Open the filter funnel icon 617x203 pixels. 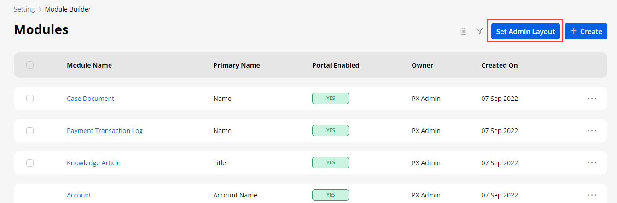coord(479,31)
